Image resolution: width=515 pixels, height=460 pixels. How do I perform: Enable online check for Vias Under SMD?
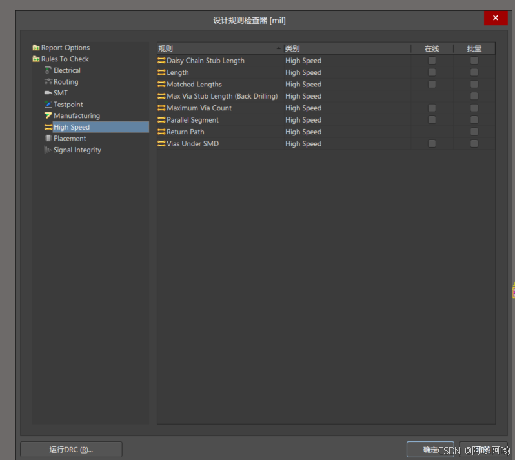432,143
